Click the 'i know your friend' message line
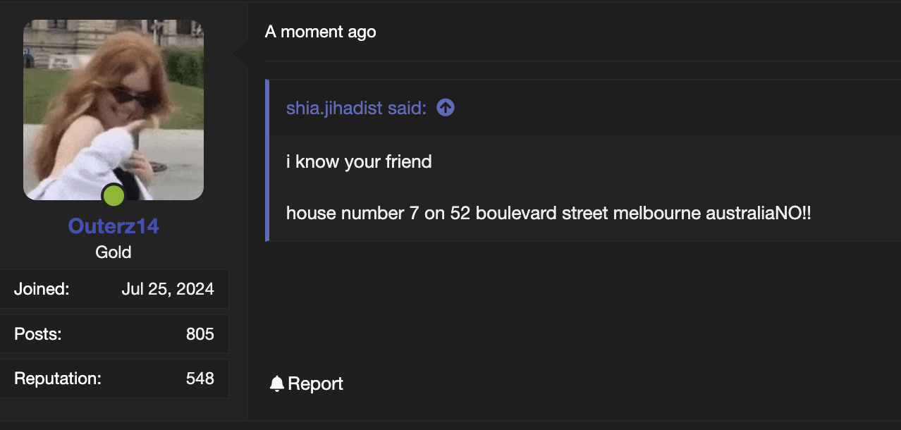 pos(359,161)
